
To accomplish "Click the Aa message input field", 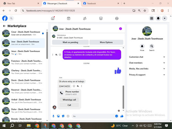I will tap(93, 116).
